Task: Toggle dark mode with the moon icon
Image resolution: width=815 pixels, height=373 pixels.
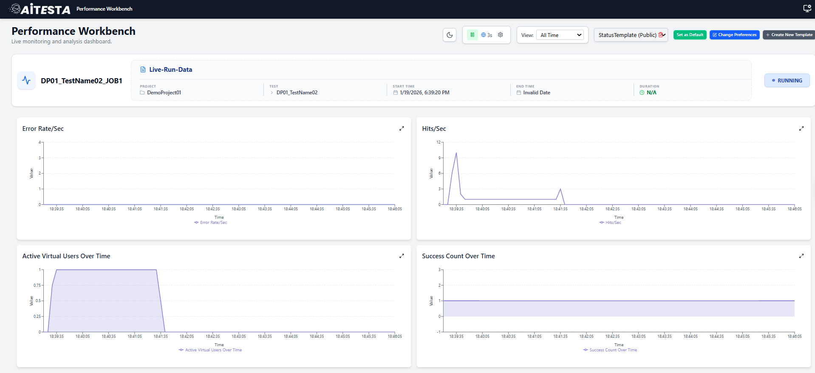Action: pos(450,35)
